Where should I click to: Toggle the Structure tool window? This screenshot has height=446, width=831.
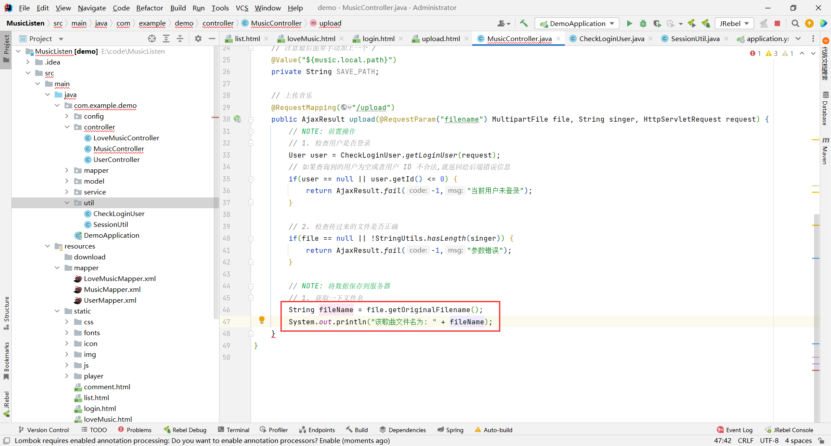pyautogui.click(x=6, y=313)
